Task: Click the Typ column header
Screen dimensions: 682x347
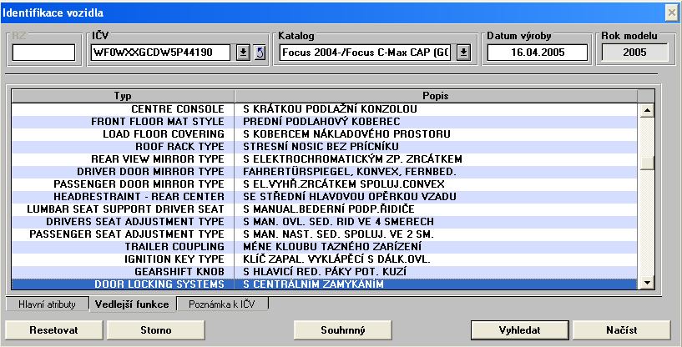Action: [x=122, y=96]
